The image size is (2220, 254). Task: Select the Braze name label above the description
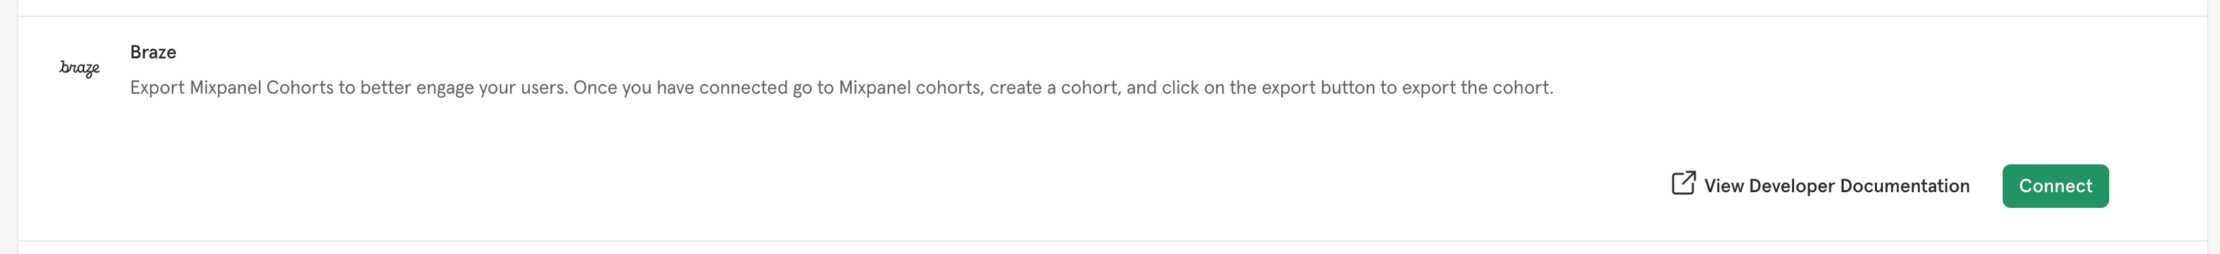coord(153,52)
